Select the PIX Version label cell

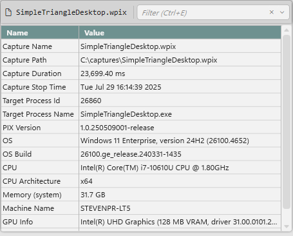(x=40, y=128)
